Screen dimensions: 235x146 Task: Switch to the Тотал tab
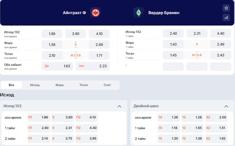[x=84, y=85]
